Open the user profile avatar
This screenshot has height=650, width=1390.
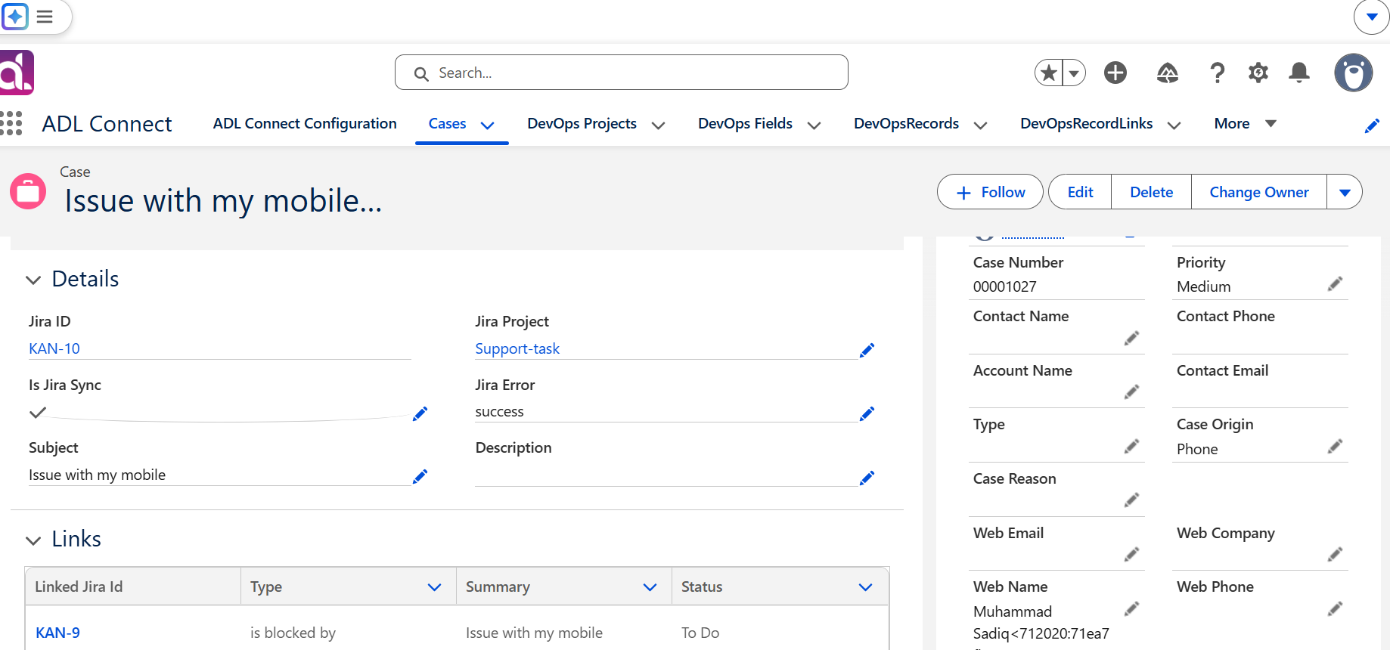[1354, 73]
